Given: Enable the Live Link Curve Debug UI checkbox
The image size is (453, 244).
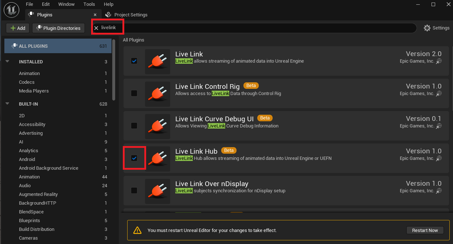Looking at the screenshot, I should click(134, 126).
